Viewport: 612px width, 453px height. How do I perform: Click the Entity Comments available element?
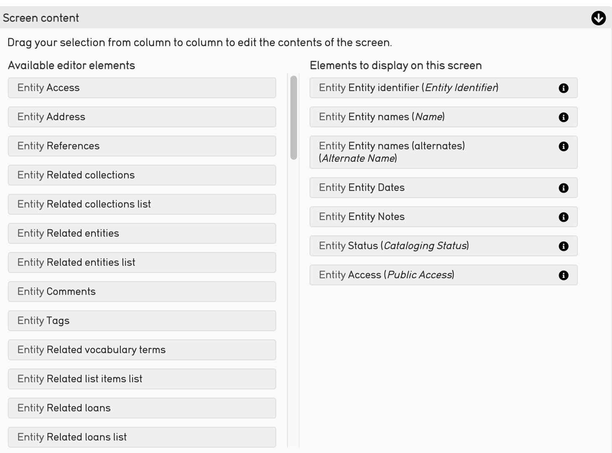142,292
